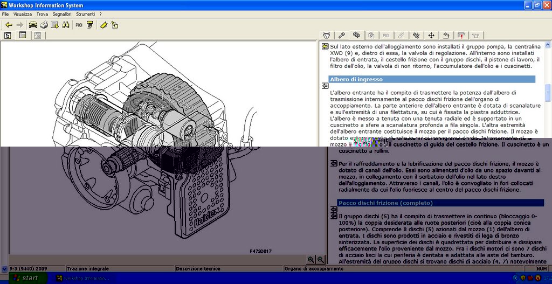Click the vertical scrollbar thumb in text panel

pos(548,93)
